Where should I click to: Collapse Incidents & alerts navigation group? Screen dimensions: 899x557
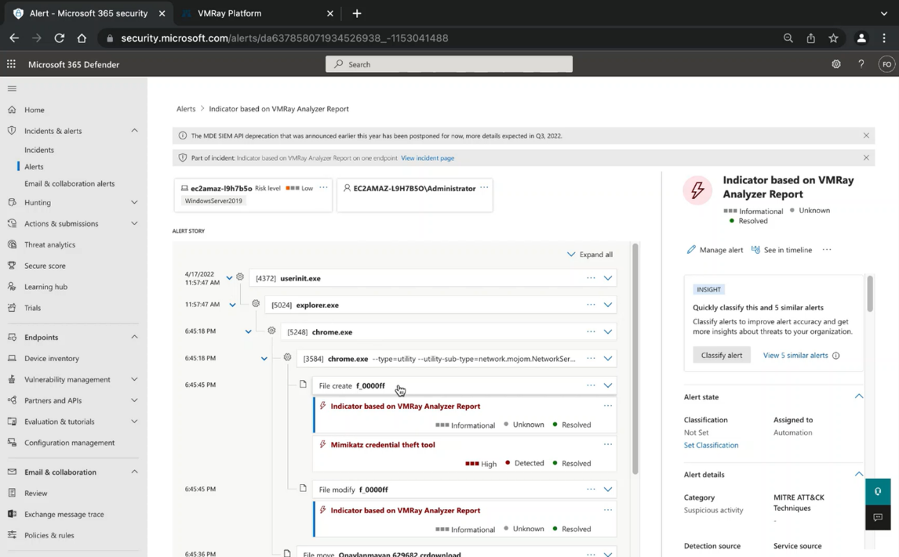click(x=134, y=131)
